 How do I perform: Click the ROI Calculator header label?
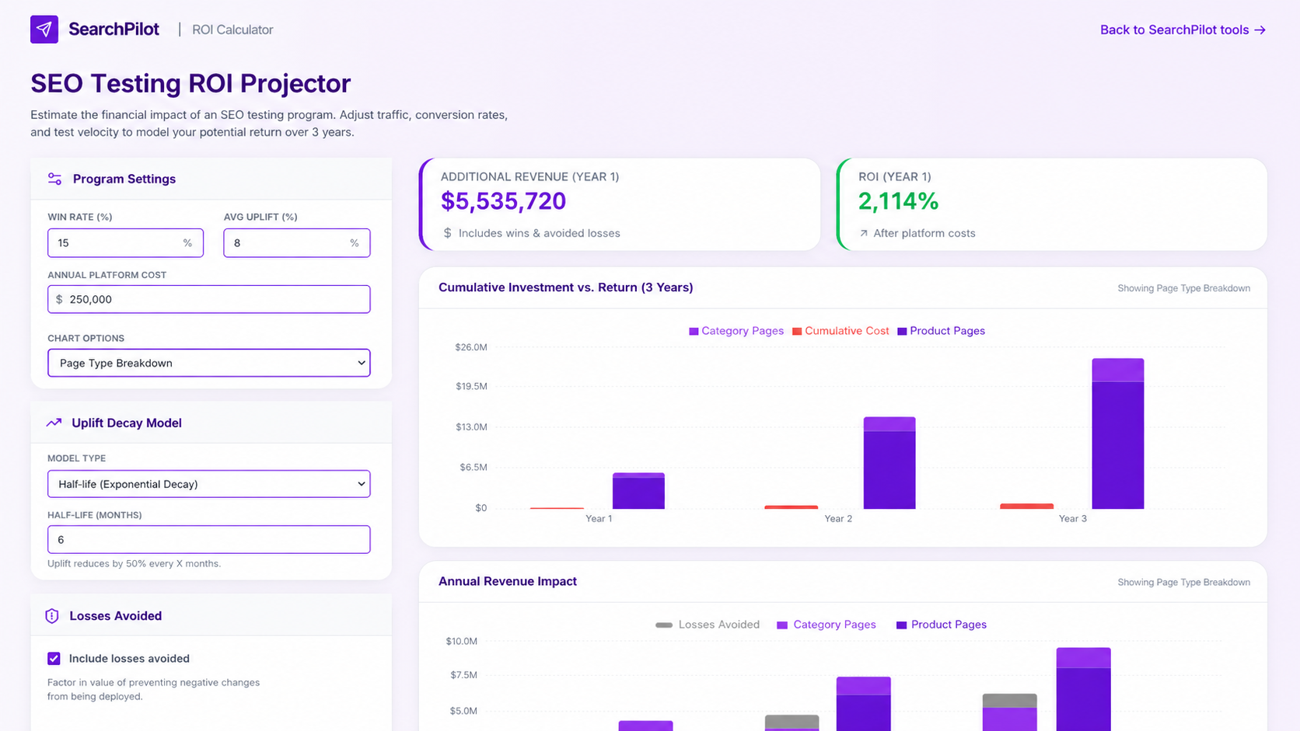click(232, 30)
